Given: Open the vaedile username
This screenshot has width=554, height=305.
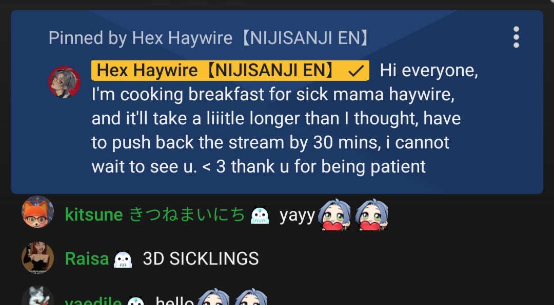Looking at the screenshot, I should coord(93,301).
